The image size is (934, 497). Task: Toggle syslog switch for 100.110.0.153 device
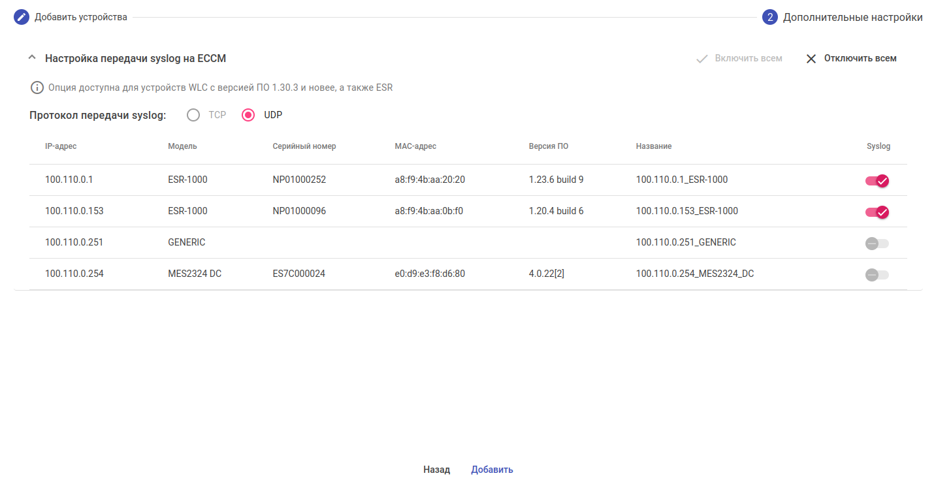[877, 212]
